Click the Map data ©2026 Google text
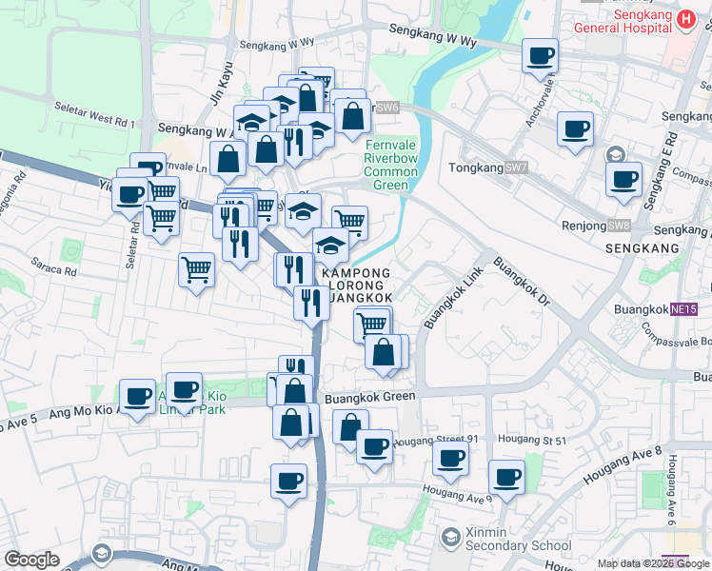 tap(653, 563)
